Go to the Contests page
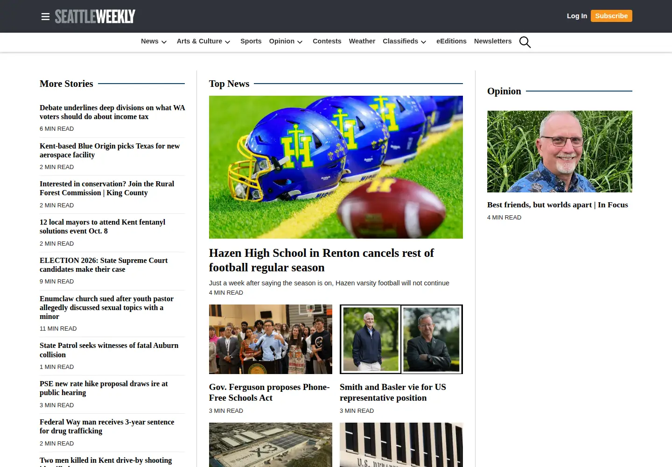This screenshot has height=467, width=672. [327, 41]
